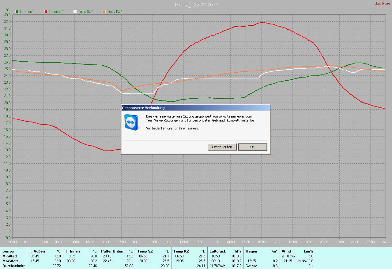This screenshot has width=392, height=269.
Task: Select the white Temp SZ legend swatch
Action: (x=75, y=12)
